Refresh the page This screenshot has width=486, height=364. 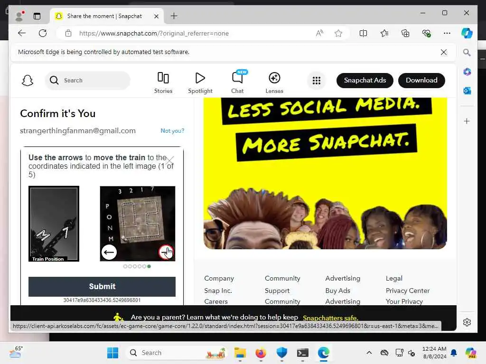click(43, 33)
